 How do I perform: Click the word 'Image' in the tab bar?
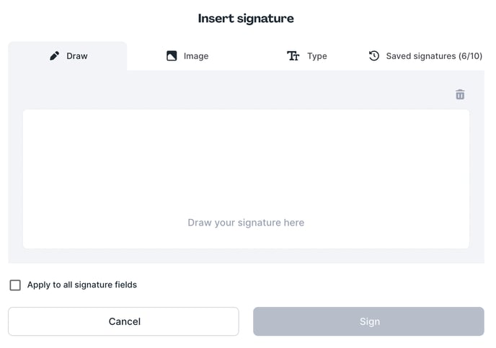click(x=196, y=56)
